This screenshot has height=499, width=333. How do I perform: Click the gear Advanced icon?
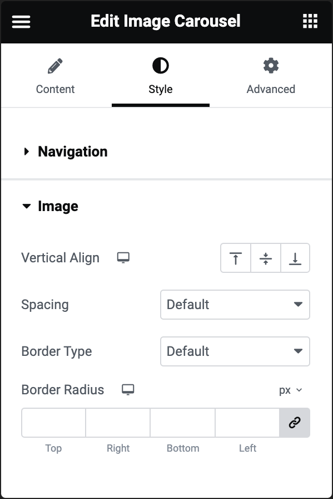pyautogui.click(x=271, y=66)
